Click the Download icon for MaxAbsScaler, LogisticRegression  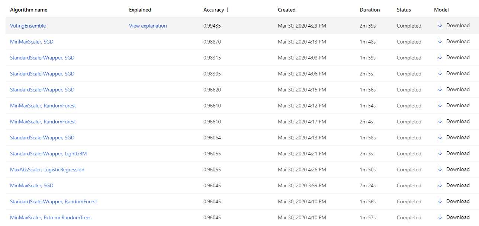tap(440, 169)
